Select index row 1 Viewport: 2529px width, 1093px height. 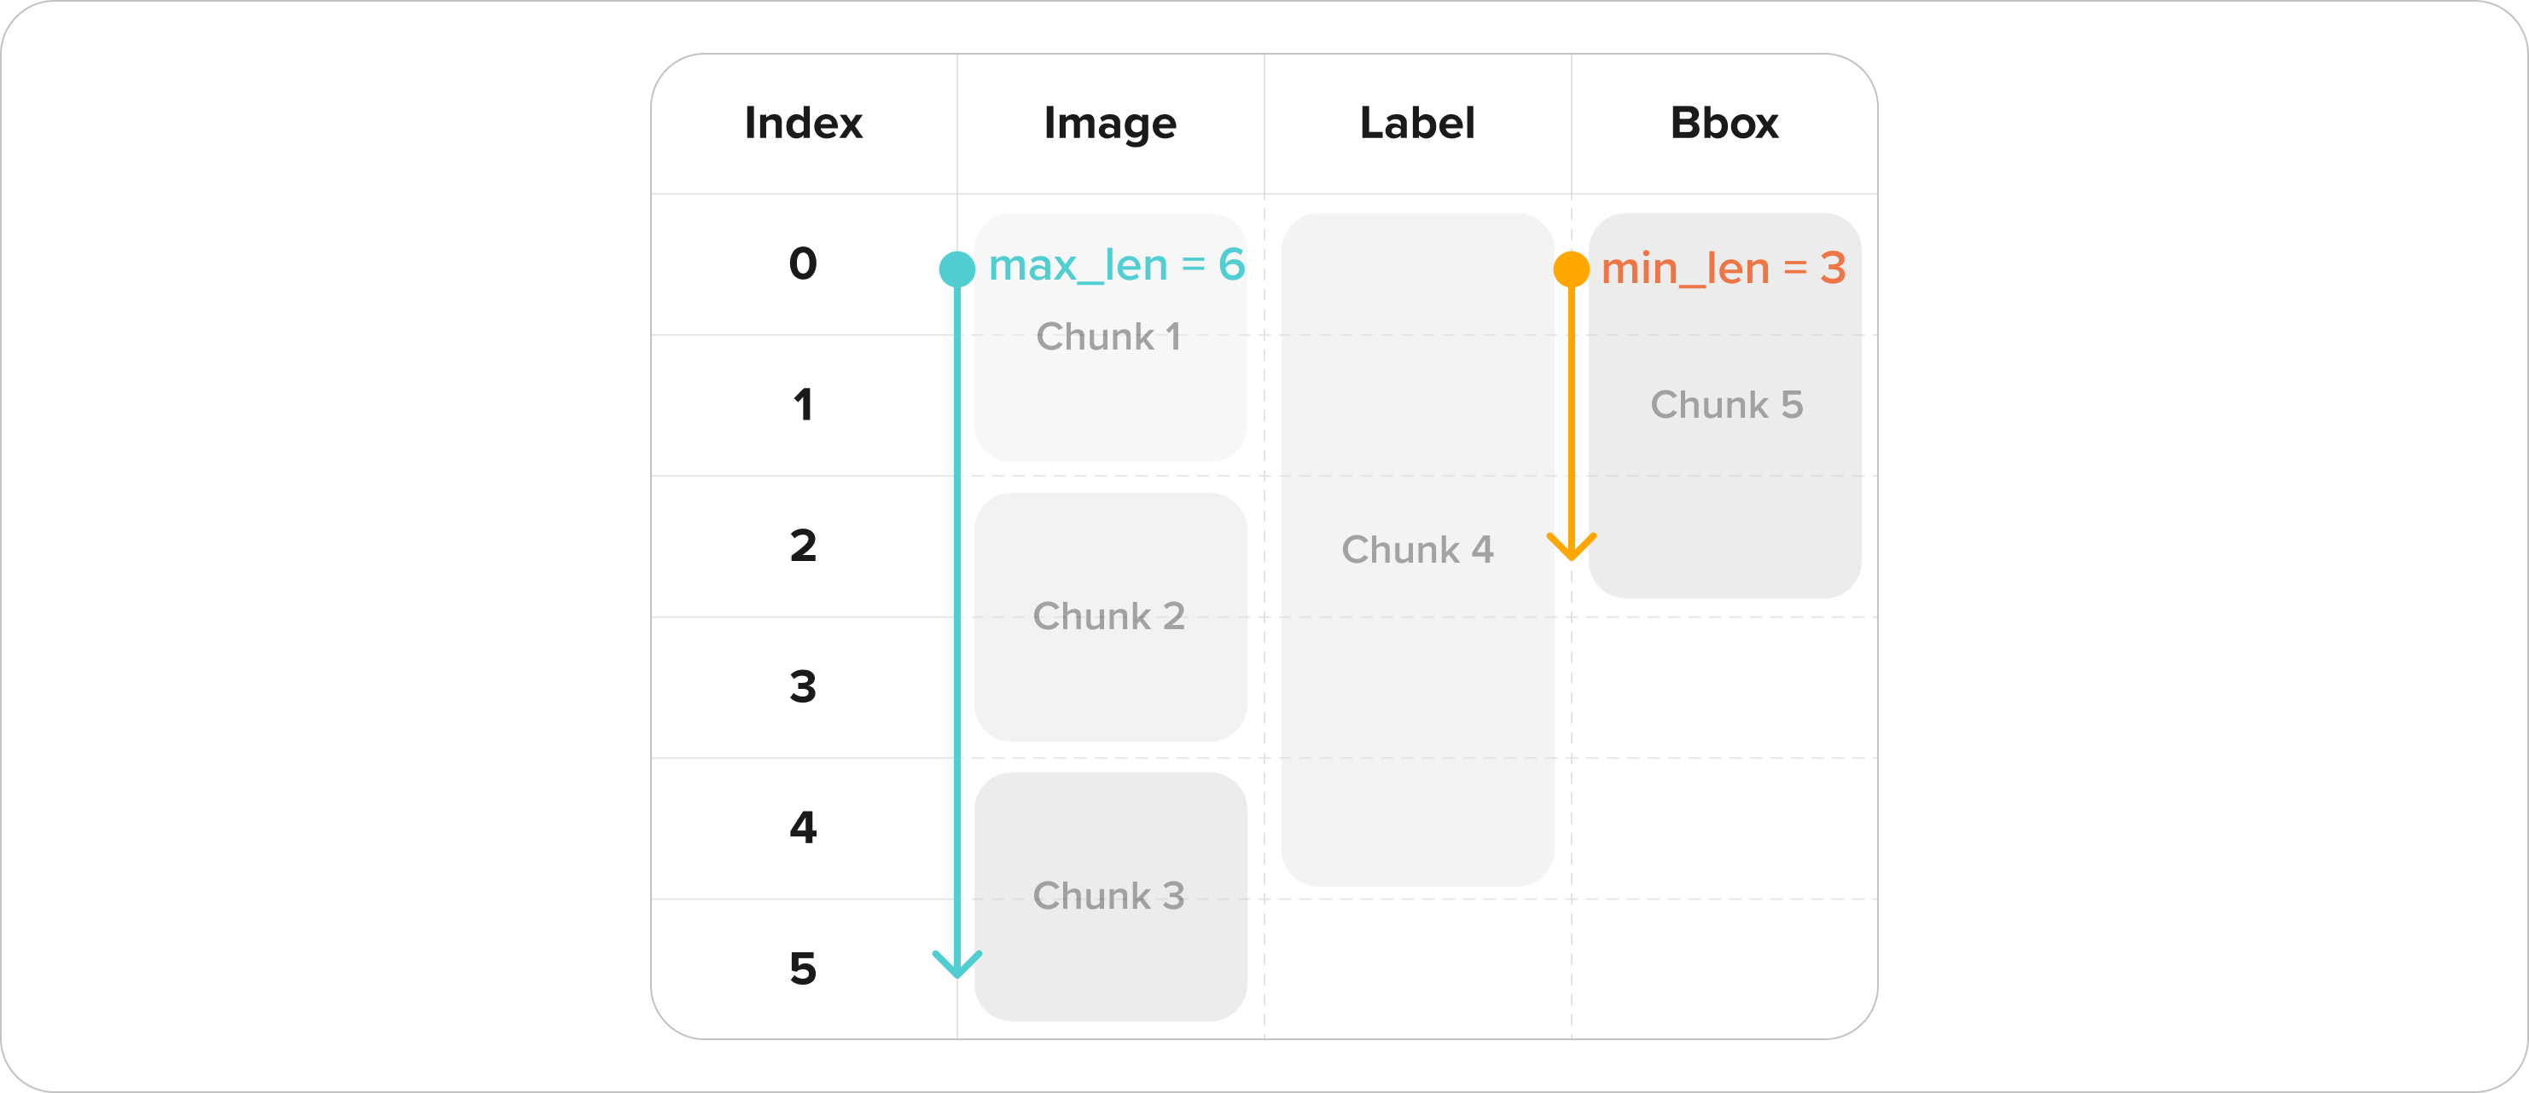tap(803, 405)
